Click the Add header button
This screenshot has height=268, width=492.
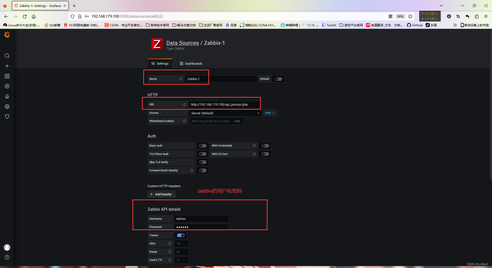(x=161, y=194)
